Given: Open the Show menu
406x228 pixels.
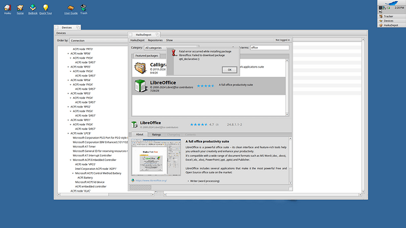Looking at the screenshot, I should (x=169, y=41).
